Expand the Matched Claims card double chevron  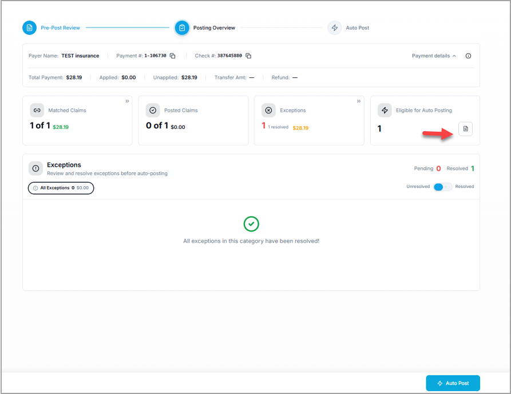click(x=127, y=101)
